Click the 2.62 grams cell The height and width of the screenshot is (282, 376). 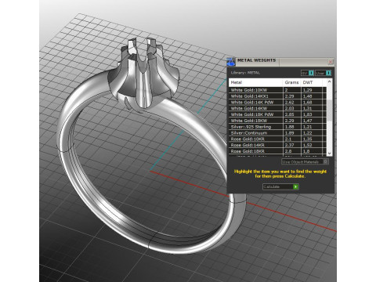point(292,103)
